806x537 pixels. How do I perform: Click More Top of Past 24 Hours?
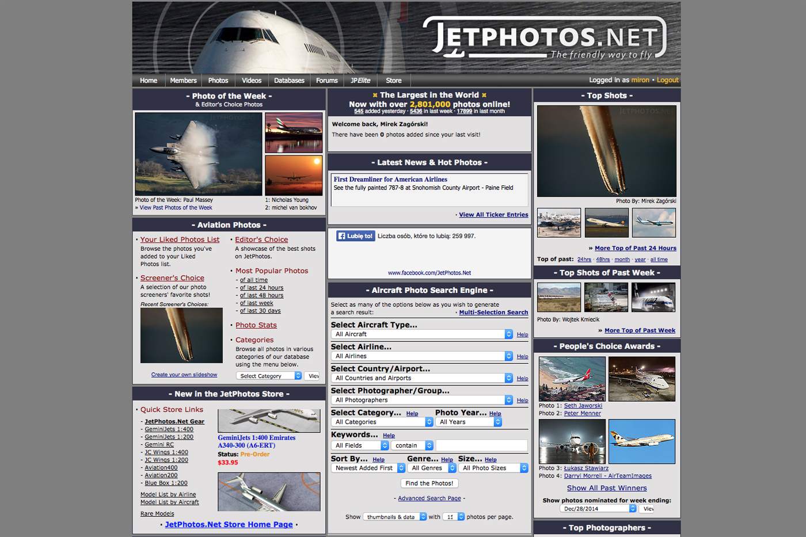point(636,248)
